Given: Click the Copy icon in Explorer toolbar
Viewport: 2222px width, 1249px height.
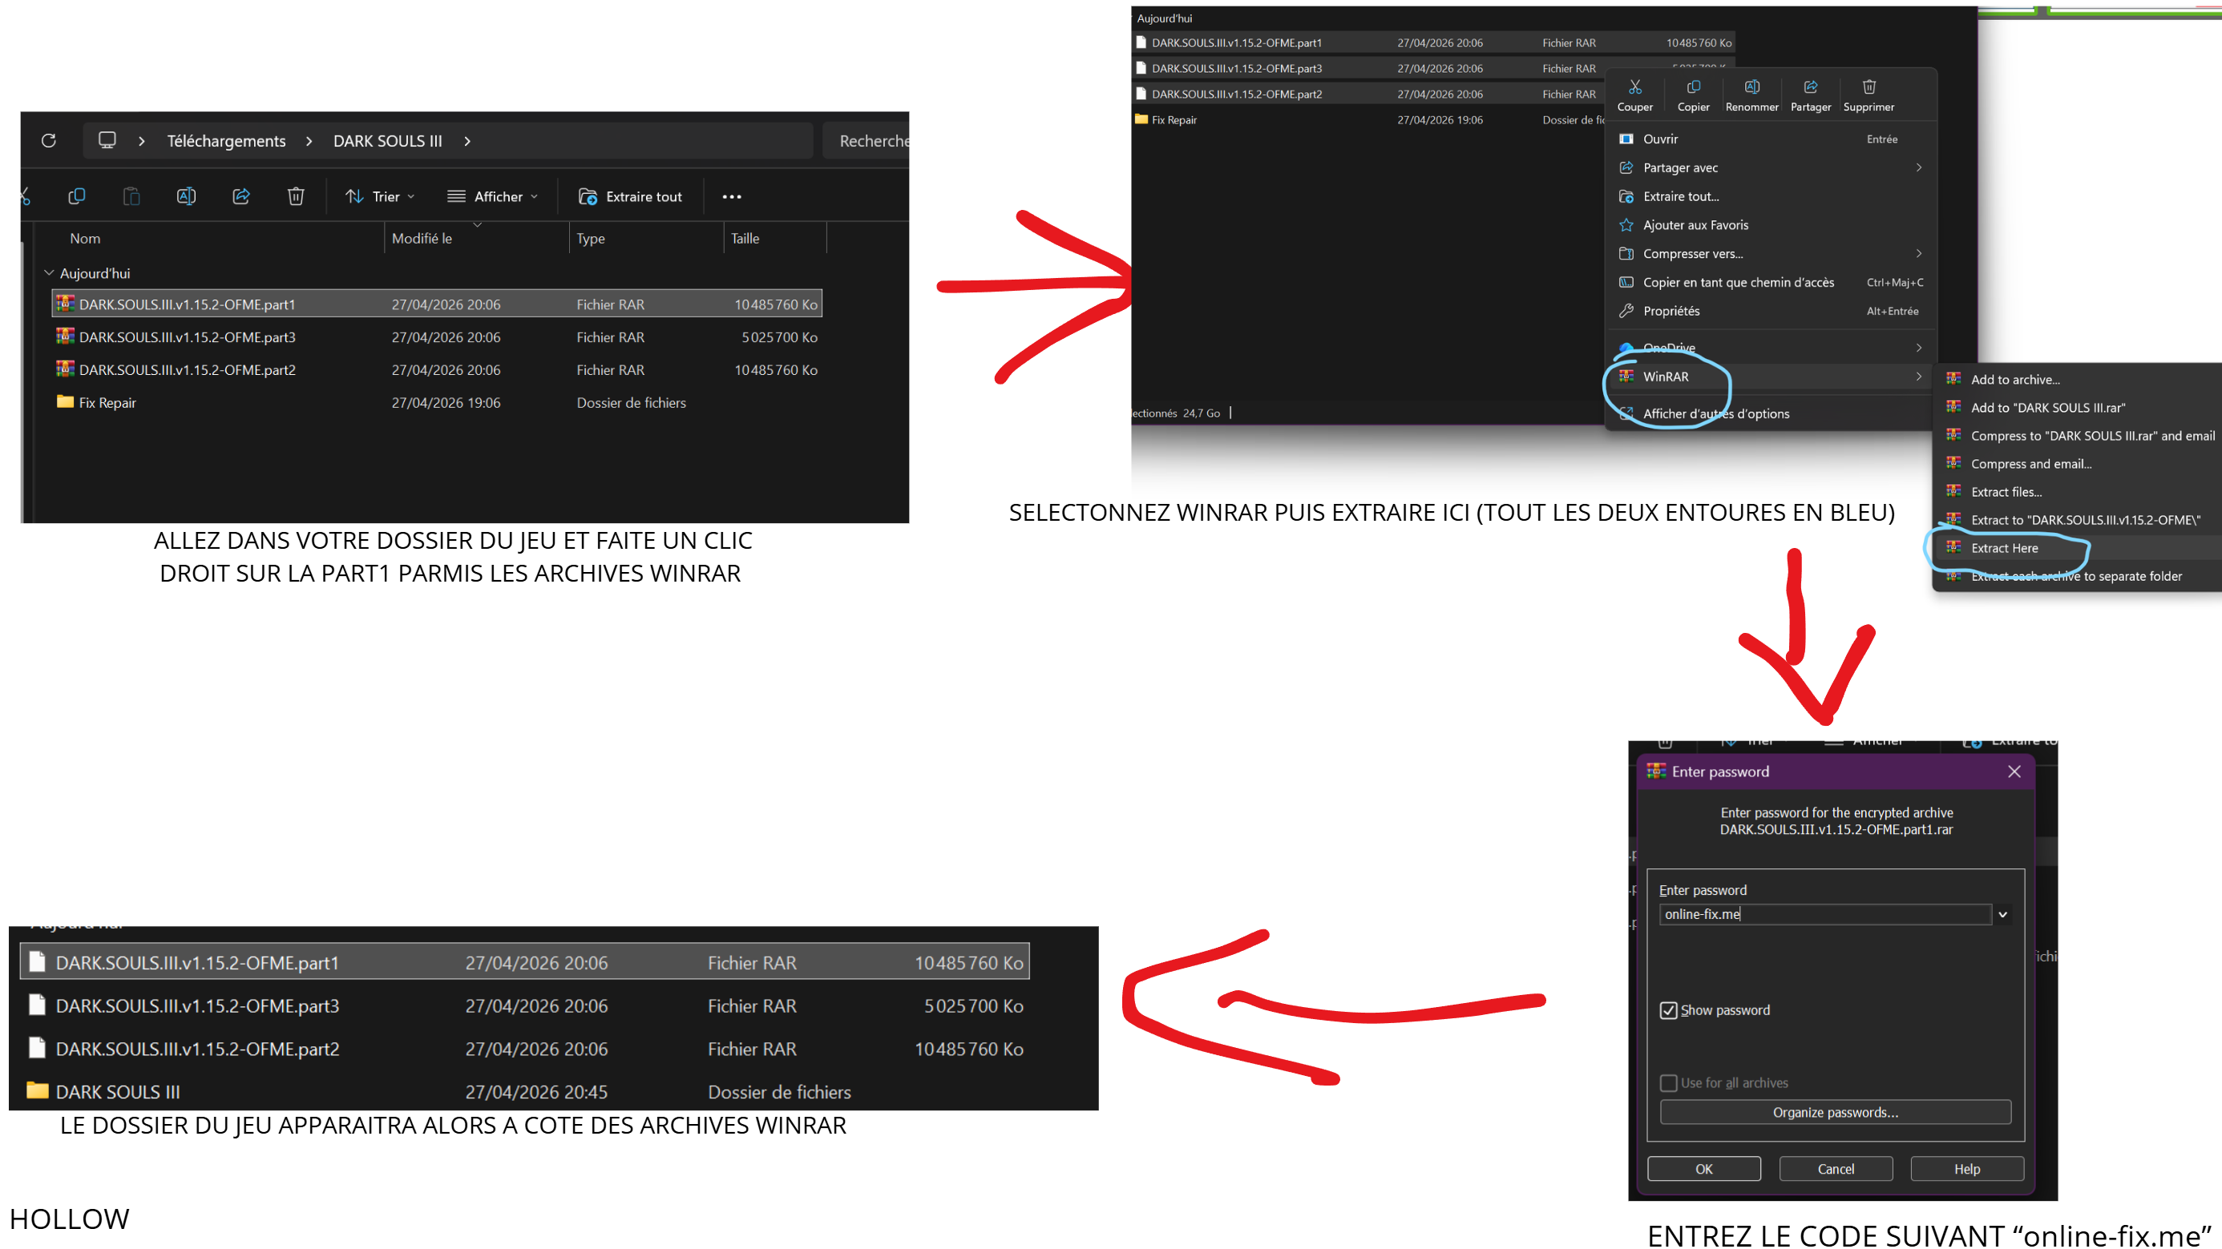Looking at the screenshot, I should pyautogui.click(x=77, y=196).
